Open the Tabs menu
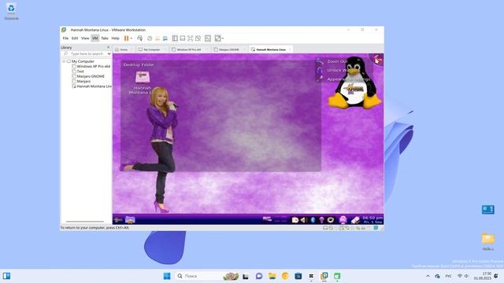The image size is (504, 283). (105, 39)
